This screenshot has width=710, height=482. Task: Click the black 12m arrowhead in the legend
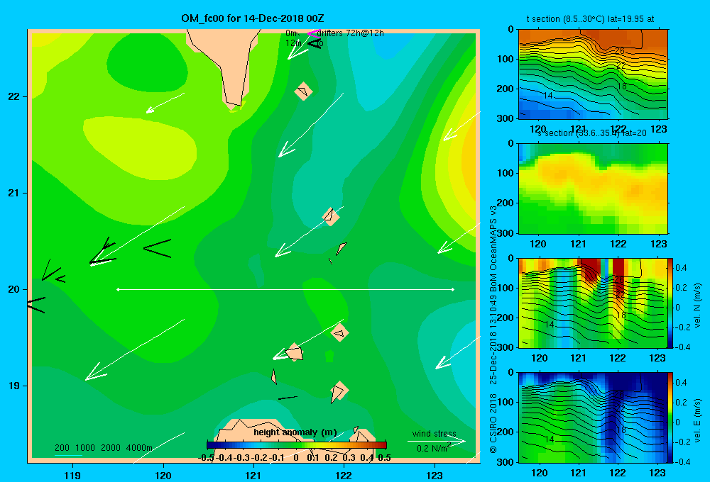click(315, 43)
